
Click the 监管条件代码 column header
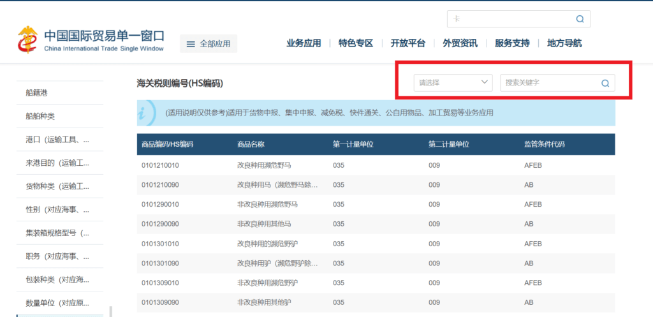pyautogui.click(x=545, y=145)
